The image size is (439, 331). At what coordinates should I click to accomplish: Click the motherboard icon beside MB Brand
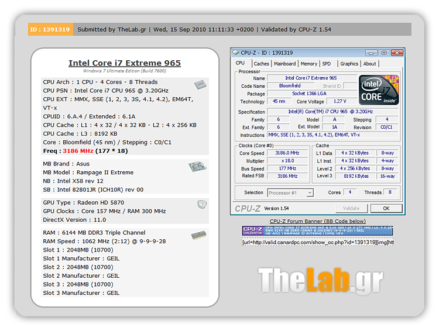pyautogui.click(x=197, y=167)
